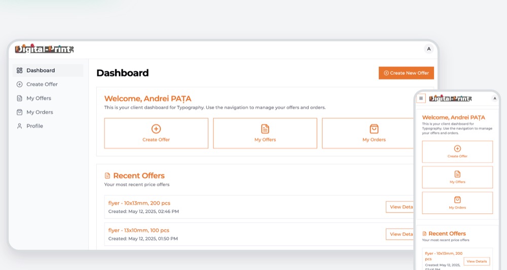Open desktop offer 'flyer - 10x13mm, 200 pcs'
This screenshot has height=270, width=507.
[x=139, y=203]
